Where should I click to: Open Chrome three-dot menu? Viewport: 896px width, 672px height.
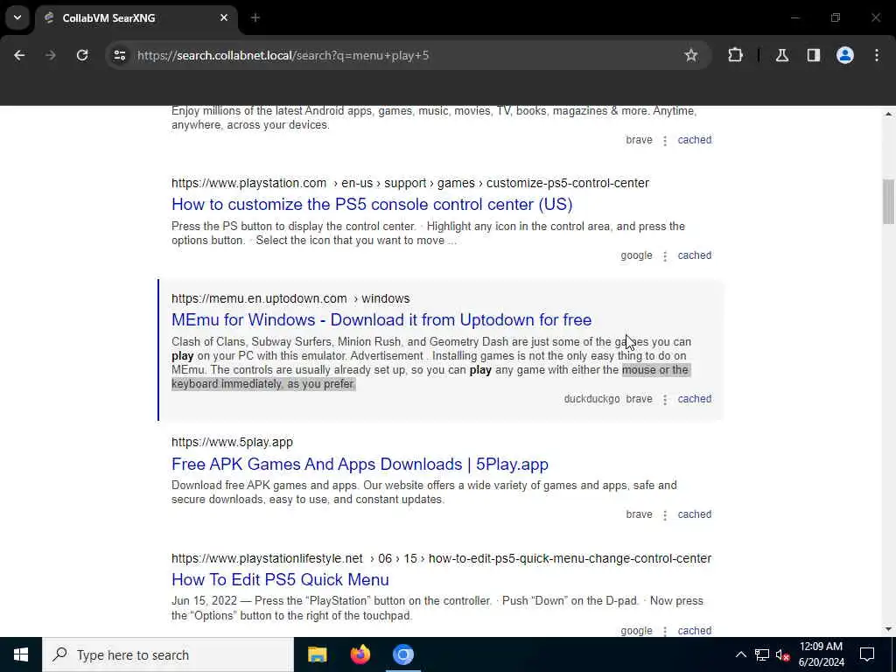(877, 55)
